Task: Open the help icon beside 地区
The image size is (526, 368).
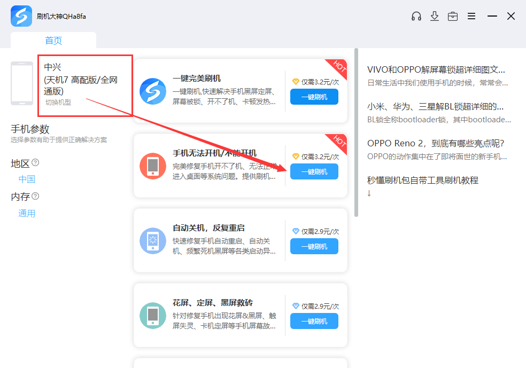Action: pyautogui.click(x=35, y=163)
